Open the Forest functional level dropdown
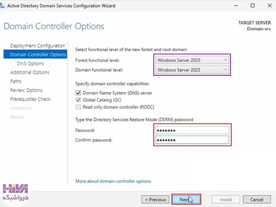The width and height of the screenshot is (276, 207). (192, 60)
